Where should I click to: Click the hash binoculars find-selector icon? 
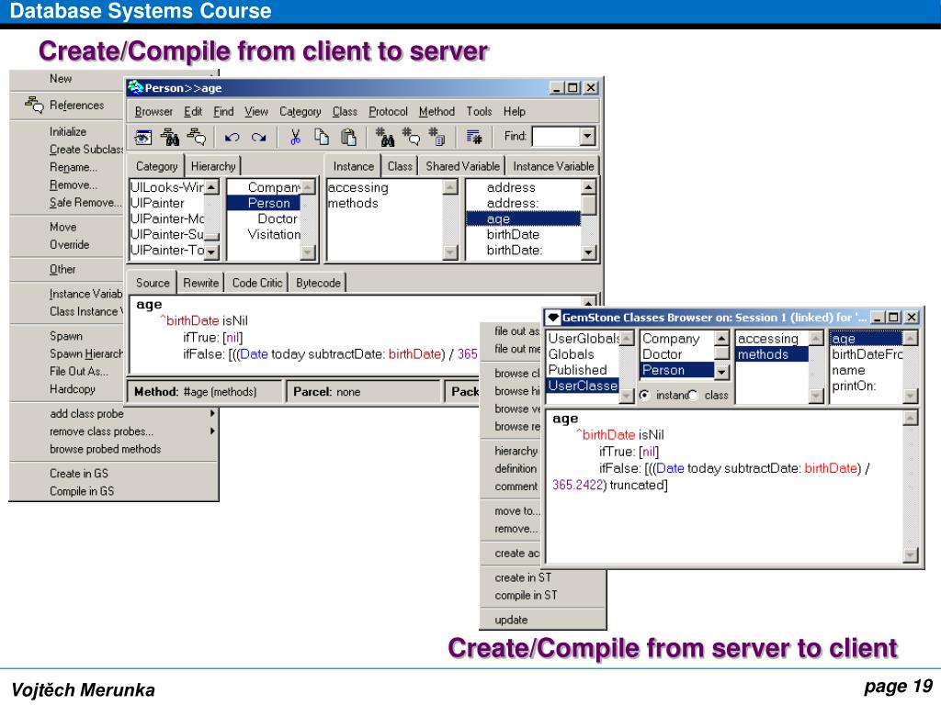pos(385,138)
